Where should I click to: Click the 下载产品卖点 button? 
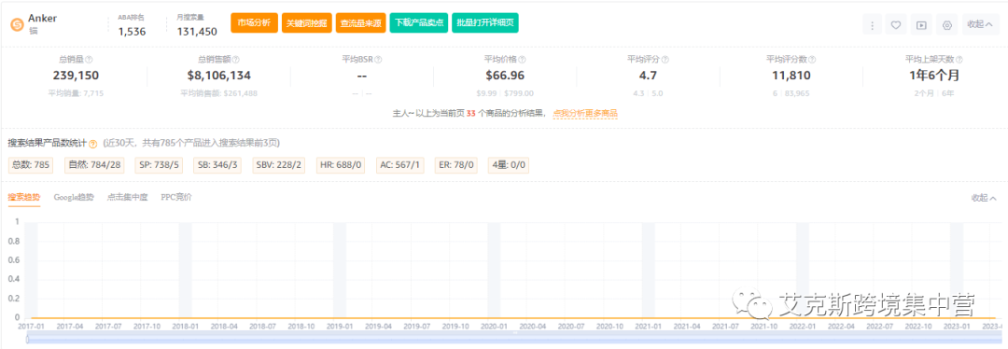(x=419, y=22)
